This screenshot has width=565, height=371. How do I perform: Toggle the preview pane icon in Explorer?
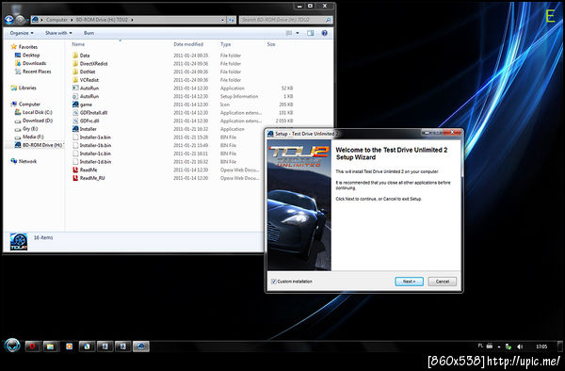coord(310,33)
